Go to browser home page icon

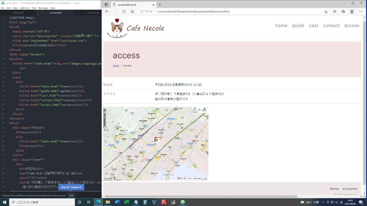tap(132, 11)
